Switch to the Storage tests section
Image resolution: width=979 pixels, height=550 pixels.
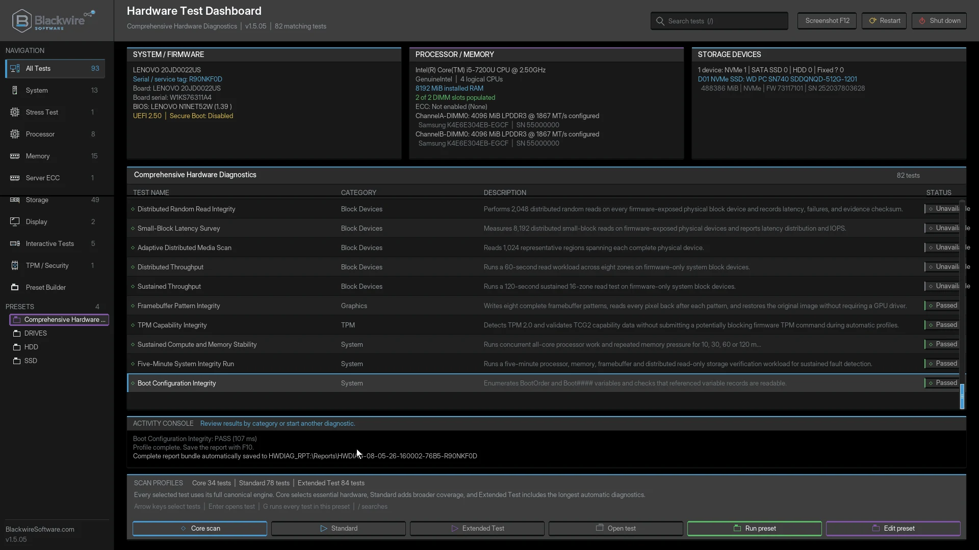[x=55, y=200]
